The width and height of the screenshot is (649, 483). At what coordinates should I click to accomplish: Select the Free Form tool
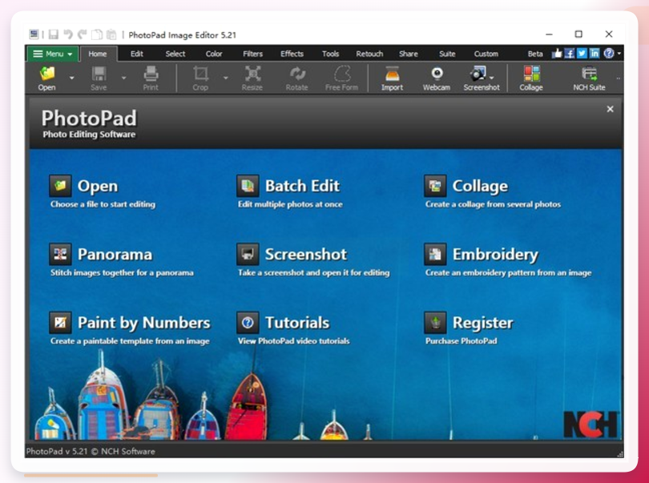(x=342, y=74)
